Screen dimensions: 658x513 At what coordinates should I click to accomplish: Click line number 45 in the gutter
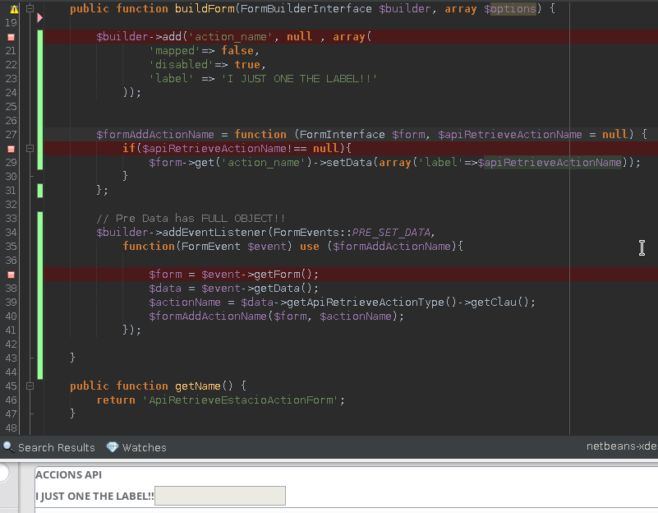11,386
